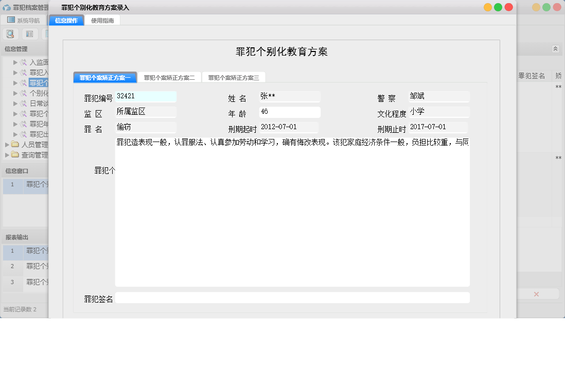Screen dimensions: 565x368
Task: Open the 人员管理 folder icon
Action: pos(14,145)
